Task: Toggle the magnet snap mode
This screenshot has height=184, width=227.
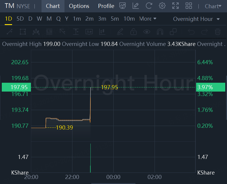Action: coord(160,32)
